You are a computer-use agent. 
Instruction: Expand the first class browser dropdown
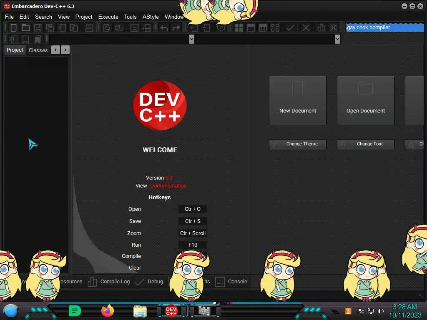(x=191, y=39)
